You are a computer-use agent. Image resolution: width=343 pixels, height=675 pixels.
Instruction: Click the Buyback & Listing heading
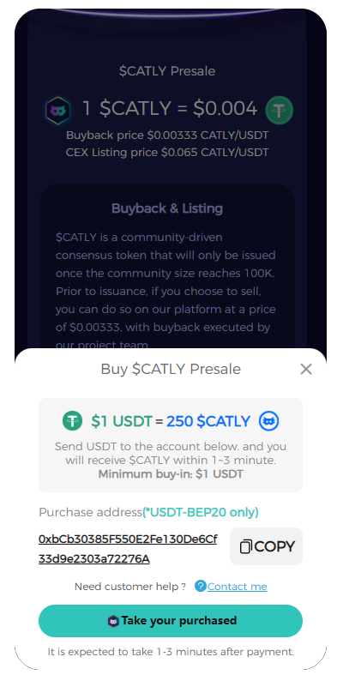click(167, 208)
